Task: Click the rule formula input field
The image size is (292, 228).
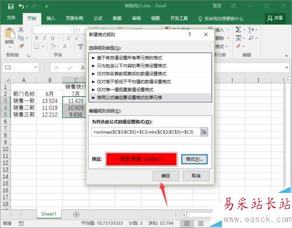Action: (x=146, y=132)
